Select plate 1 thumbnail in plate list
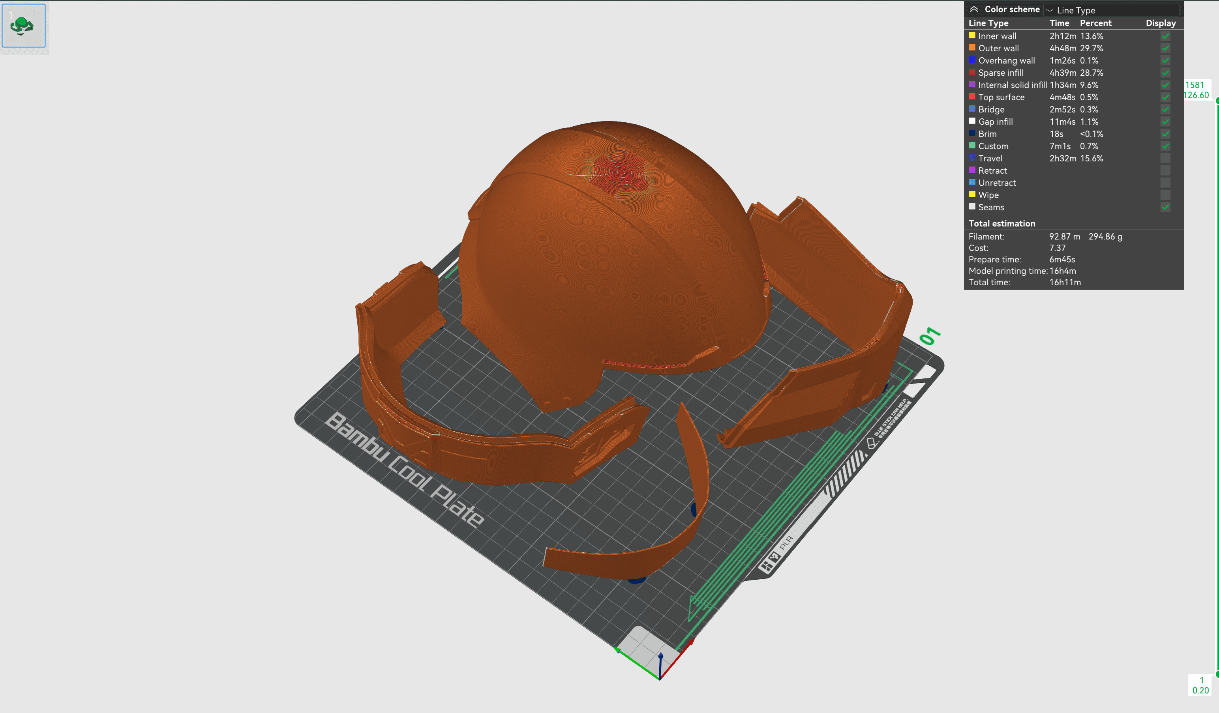Screen dimensions: 1219x713 (x=24, y=26)
